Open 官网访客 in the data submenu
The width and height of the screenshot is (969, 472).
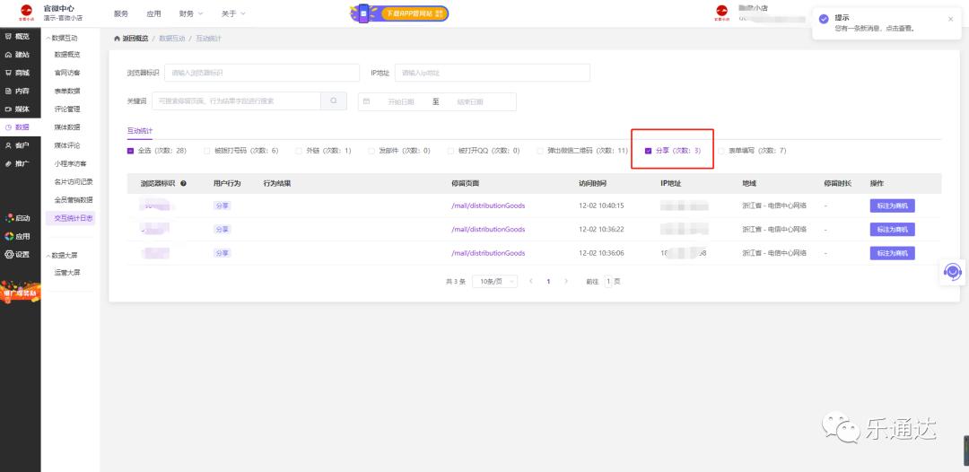67,73
